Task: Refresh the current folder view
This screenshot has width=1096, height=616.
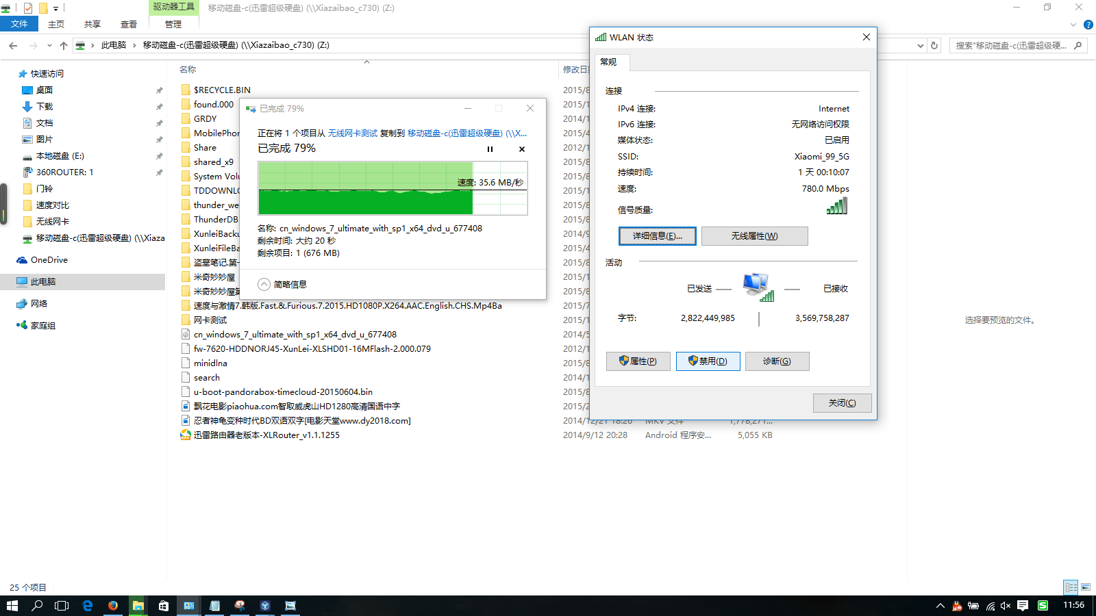Action: [x=934, y=46]
